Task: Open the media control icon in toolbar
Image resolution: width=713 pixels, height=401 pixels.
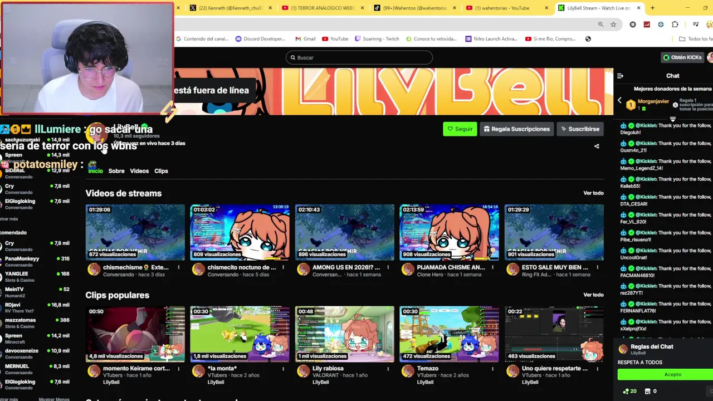Action: tap(696, 25)
